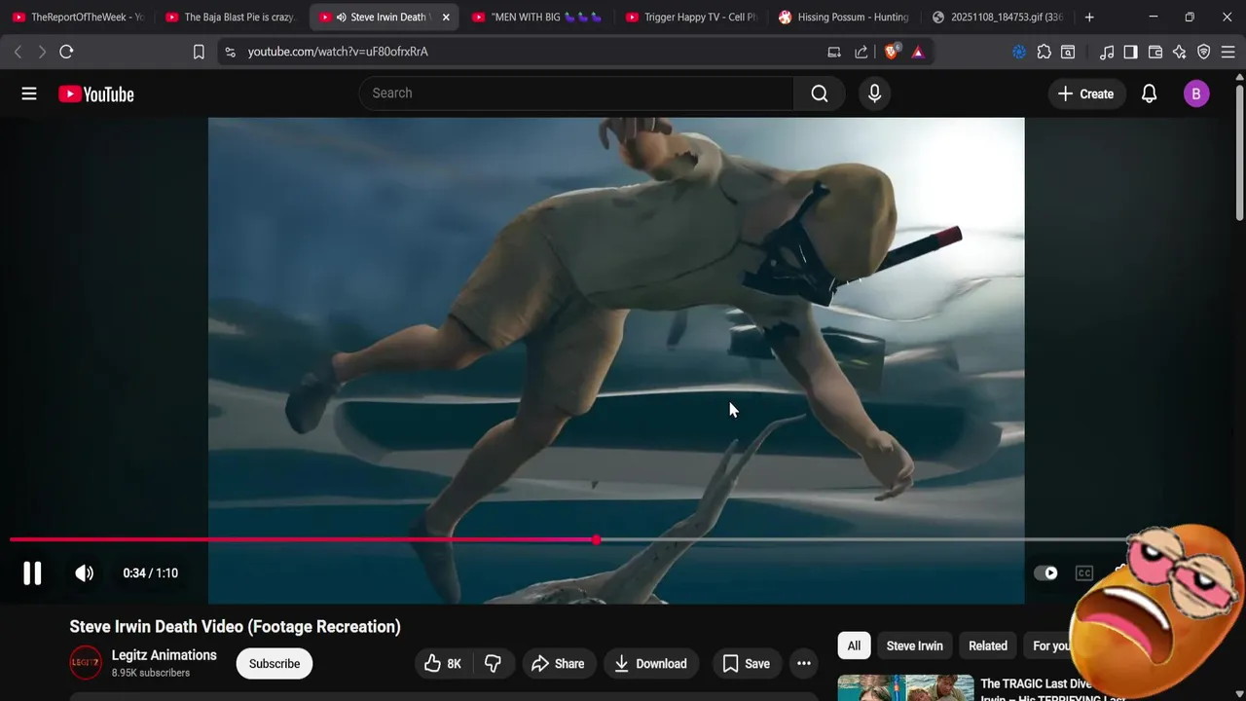This screenshot has height=701, width=1246.
Task: Open the media control music note icon
Action: pyautogui.click(x=1107, y=52)
